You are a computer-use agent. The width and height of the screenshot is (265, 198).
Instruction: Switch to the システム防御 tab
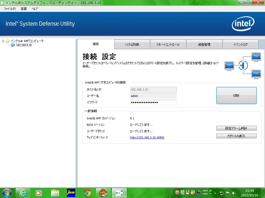(132, 44)
